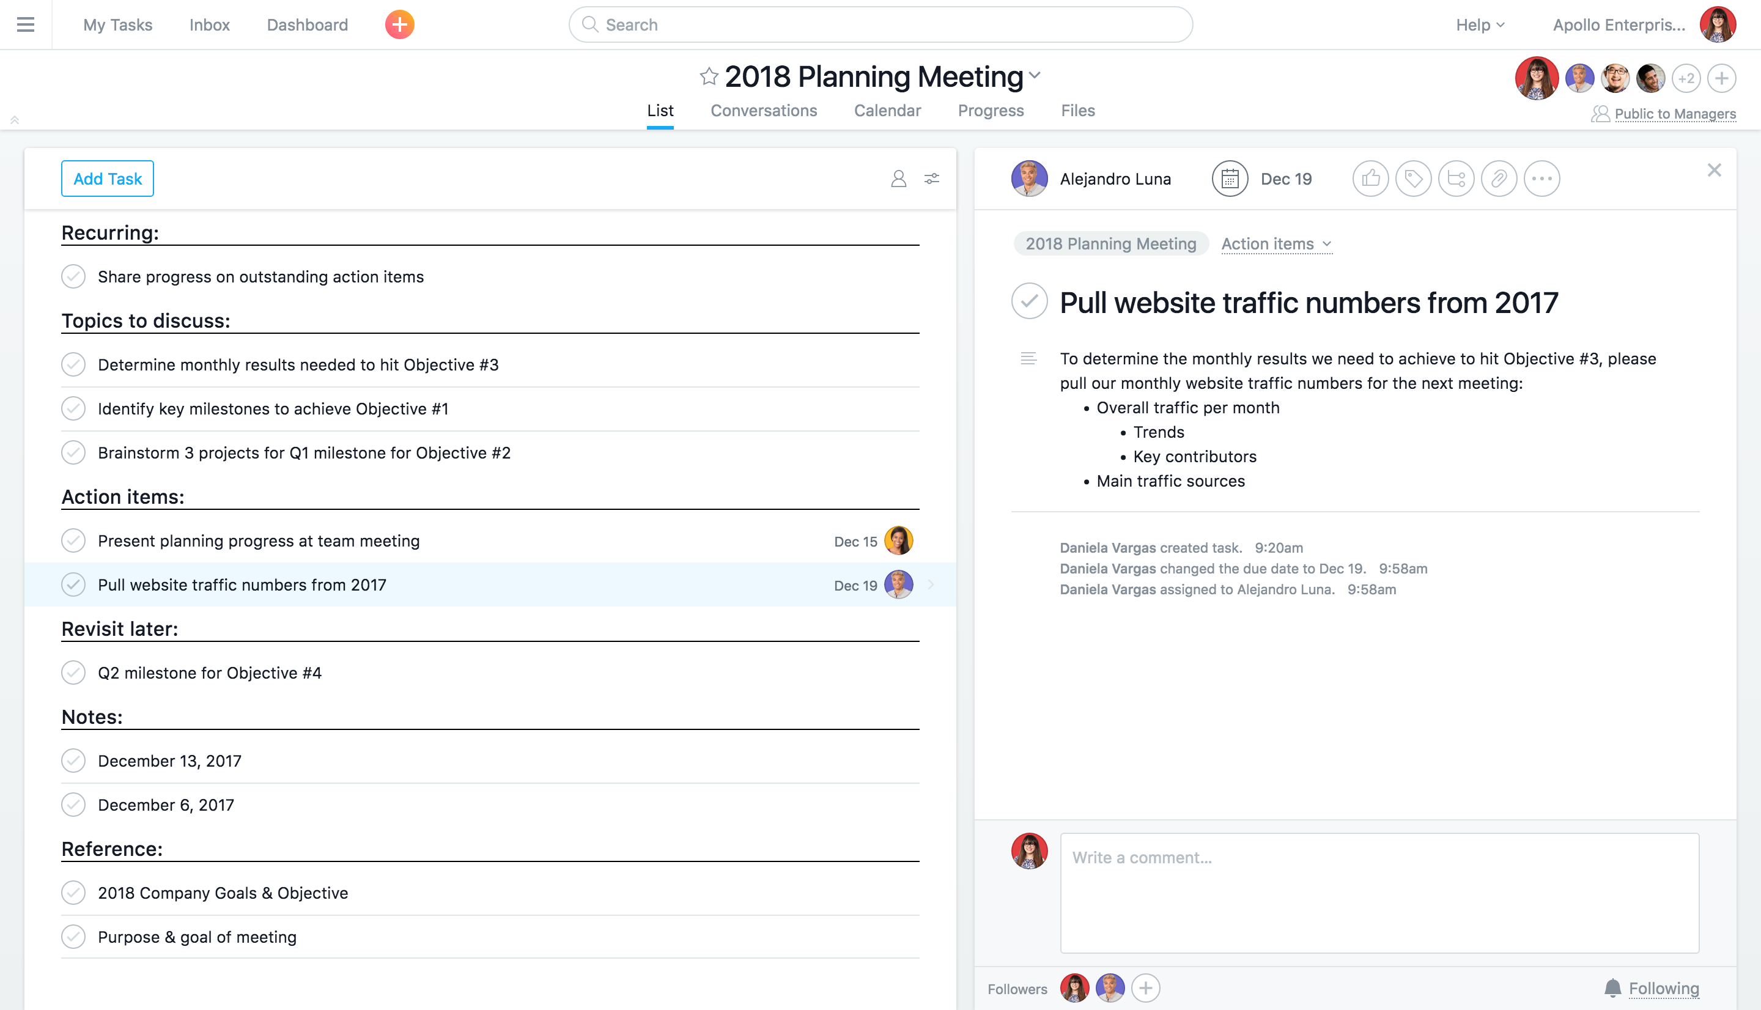
Task: Toggle completion checkbox for 'Pull website traffic numbers from 2017'
Action: click(74, 586)
